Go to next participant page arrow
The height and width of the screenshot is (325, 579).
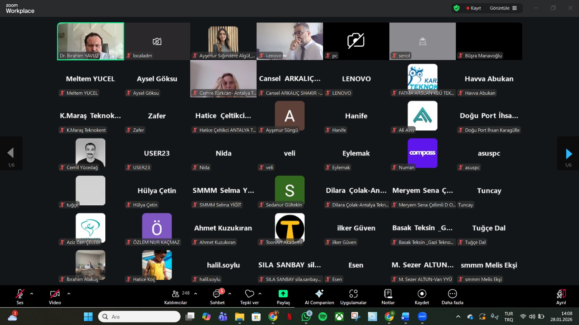click(569, 154)
